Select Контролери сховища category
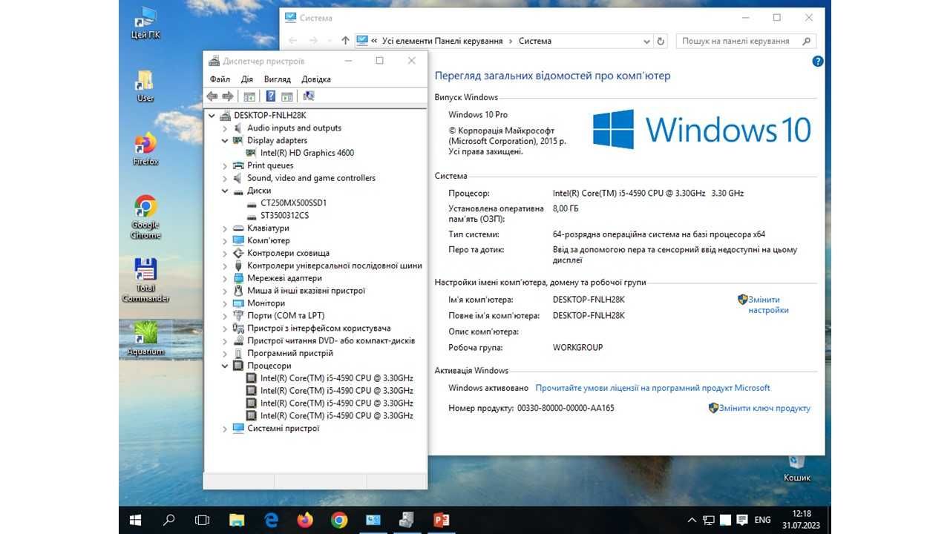Viewport: 950px width, 534px height. [288, 253]
